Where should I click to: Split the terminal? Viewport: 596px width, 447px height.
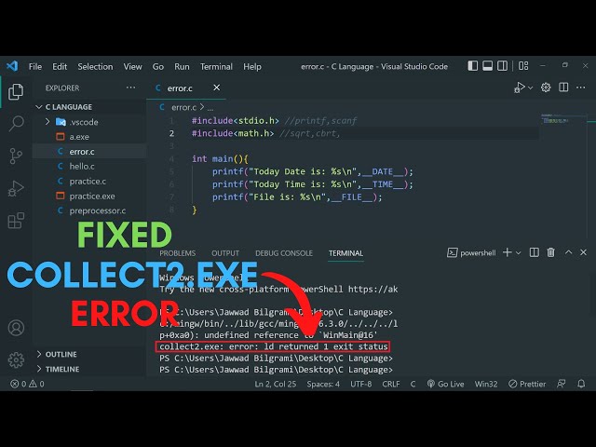pyautogui.click(x=534, y=252)
